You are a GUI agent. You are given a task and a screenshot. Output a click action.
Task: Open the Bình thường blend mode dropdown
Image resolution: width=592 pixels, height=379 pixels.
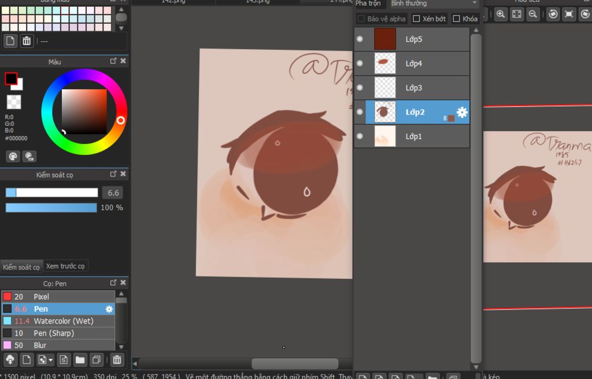click(434, 4)
